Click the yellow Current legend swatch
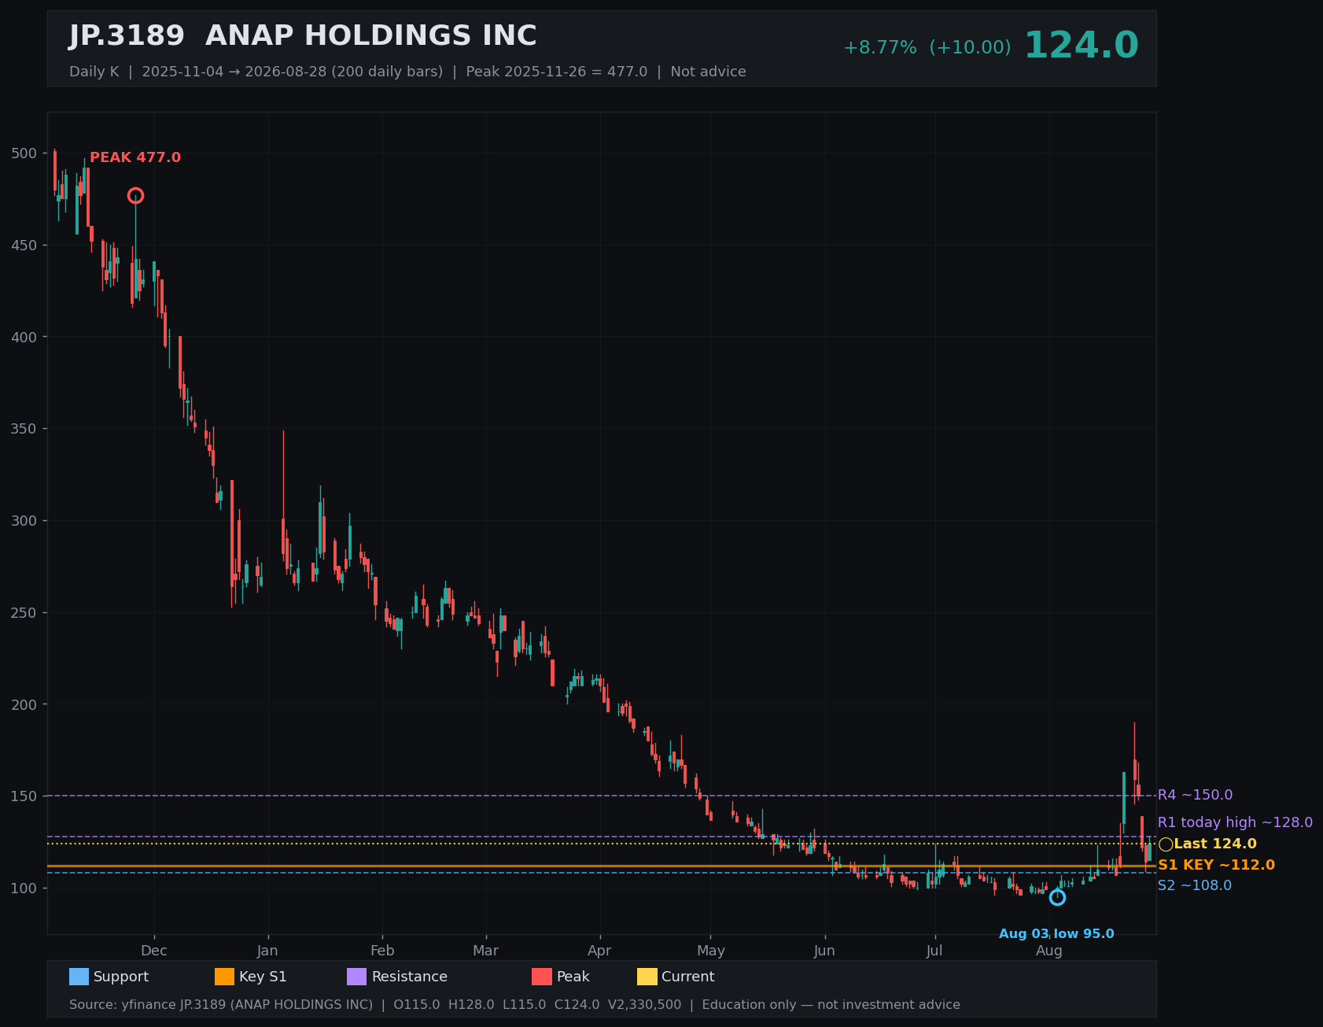The width and height of the screenshot is (1323, 1027). 647,977
